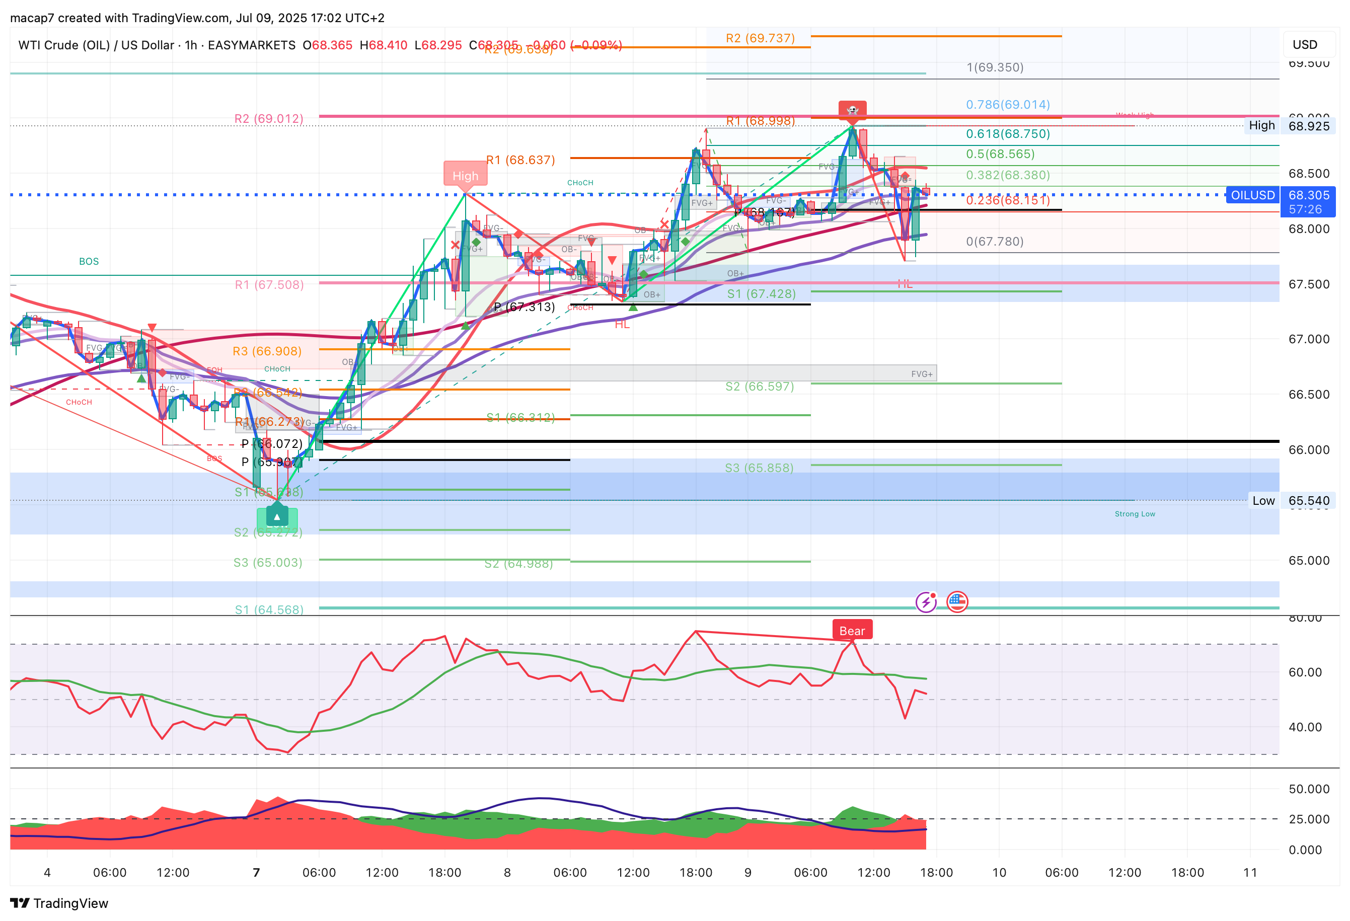The width and height of the screenshot is (1350, 921).
Task: Click the 66.500 price axis label
Action: pos(1309,394)
